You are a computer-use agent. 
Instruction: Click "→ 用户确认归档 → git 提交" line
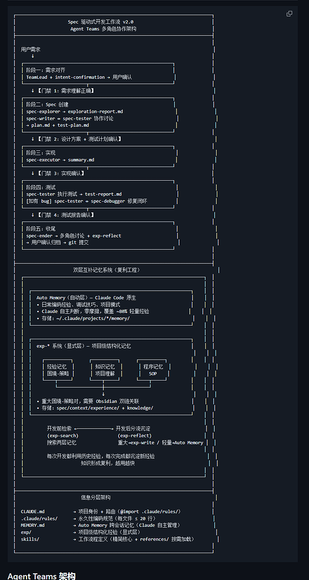click(x=57, y=242)
